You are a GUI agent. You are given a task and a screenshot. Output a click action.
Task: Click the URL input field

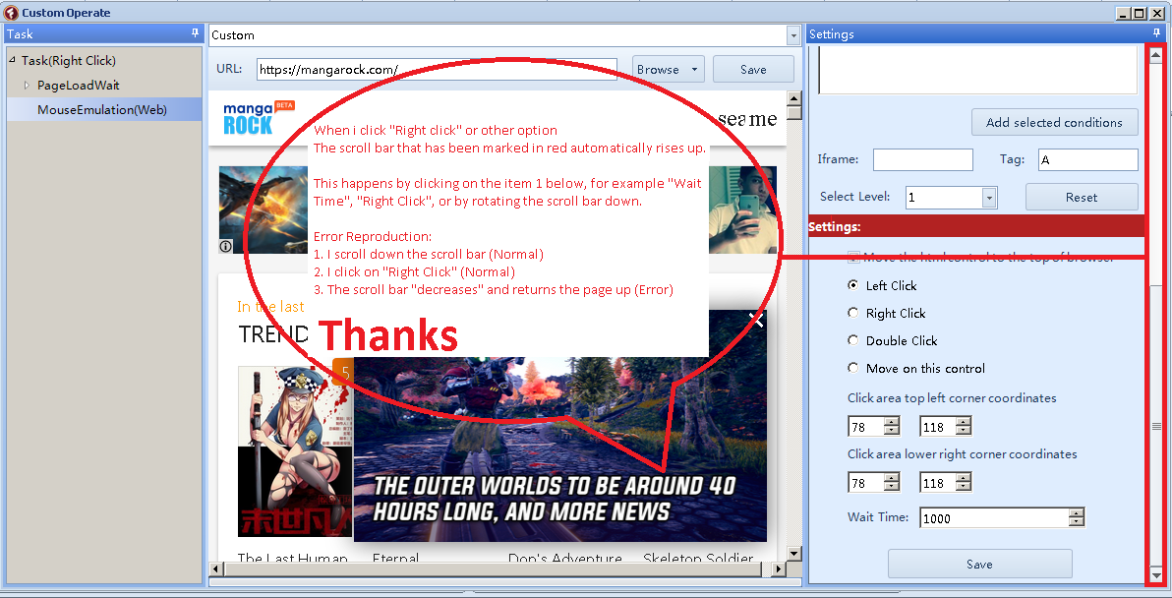pos(437,70)
